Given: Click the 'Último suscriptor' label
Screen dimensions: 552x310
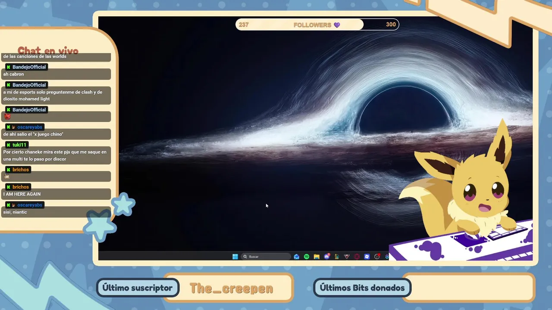Looking at the screenshot, I should tap(138, 288).
